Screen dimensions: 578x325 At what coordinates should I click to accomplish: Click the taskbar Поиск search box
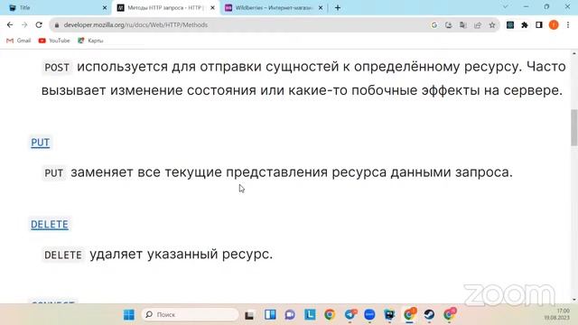(x=191, y=315)
